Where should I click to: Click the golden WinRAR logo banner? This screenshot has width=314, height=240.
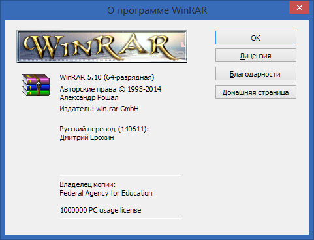[x=102, y=46]
